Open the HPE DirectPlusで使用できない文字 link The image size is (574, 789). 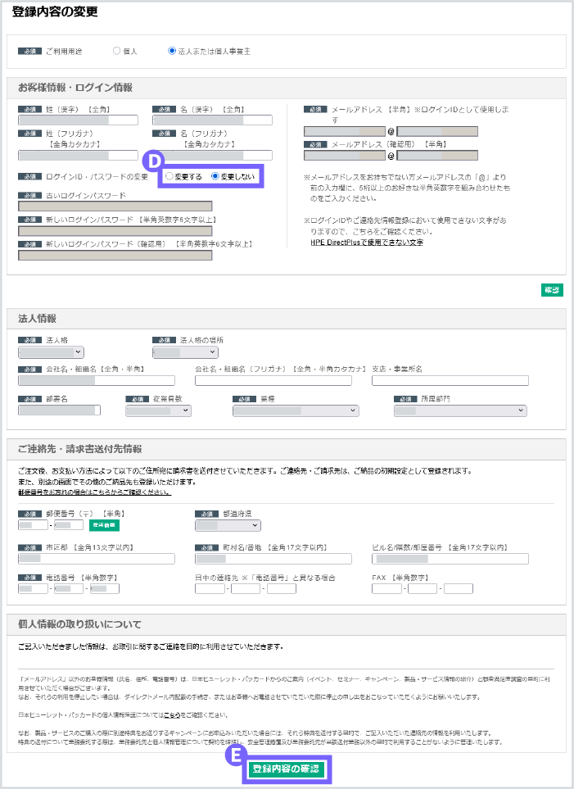[x=367, y=242]
